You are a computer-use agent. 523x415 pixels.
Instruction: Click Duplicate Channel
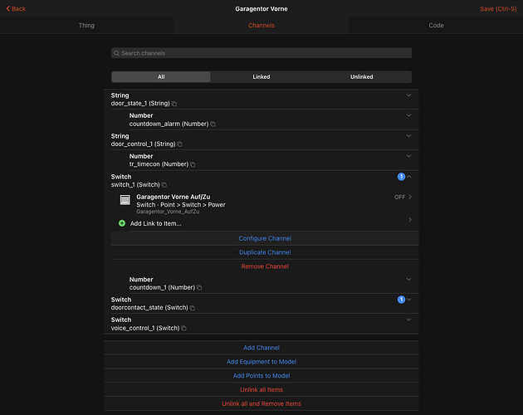pyautogui.click(x=265, y=252)
